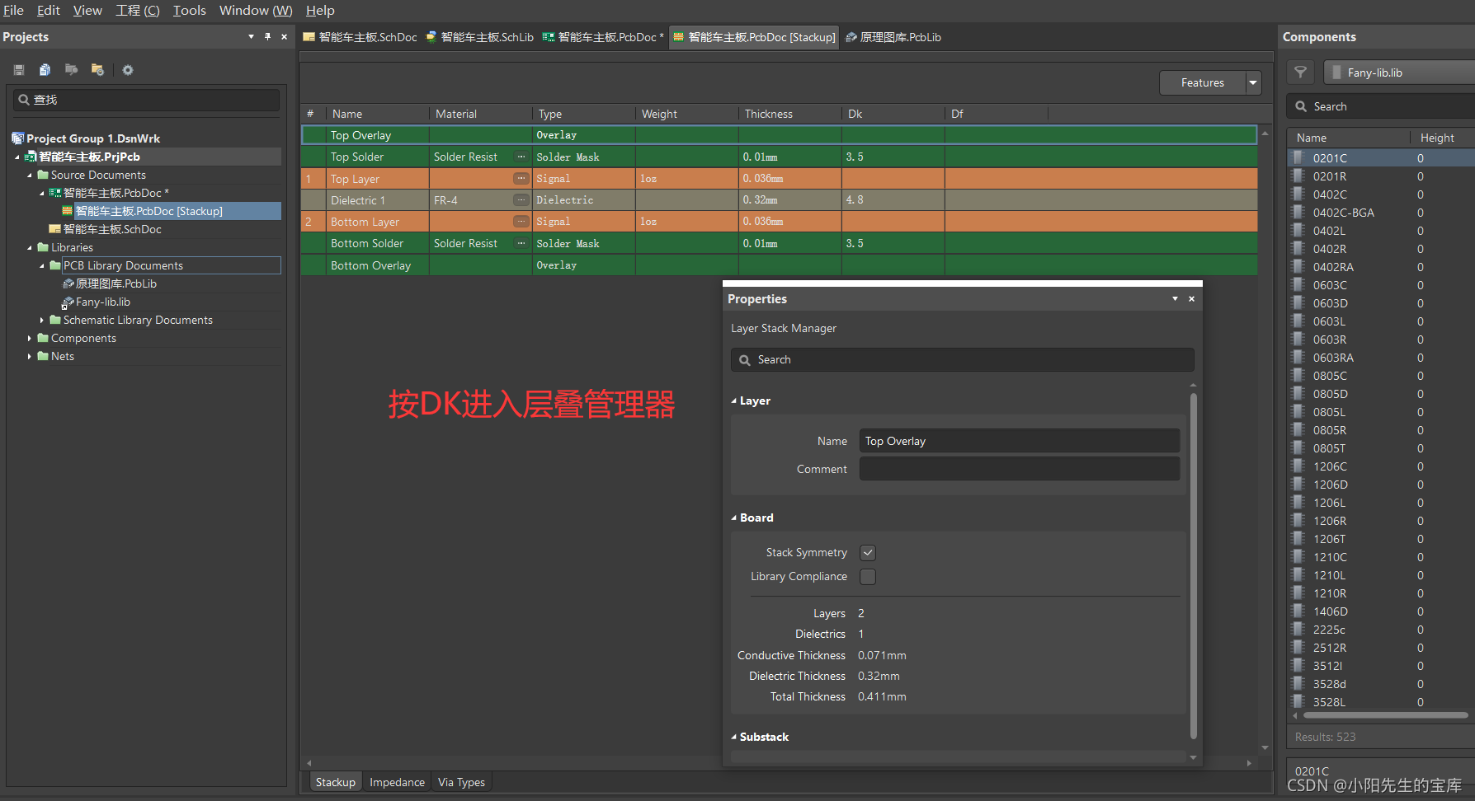Click the folder-with-magnifier icon in Projects toolbar
The width and height of the screenshot is (1475, 801).
pyautogui.click(x=72, y=70)
